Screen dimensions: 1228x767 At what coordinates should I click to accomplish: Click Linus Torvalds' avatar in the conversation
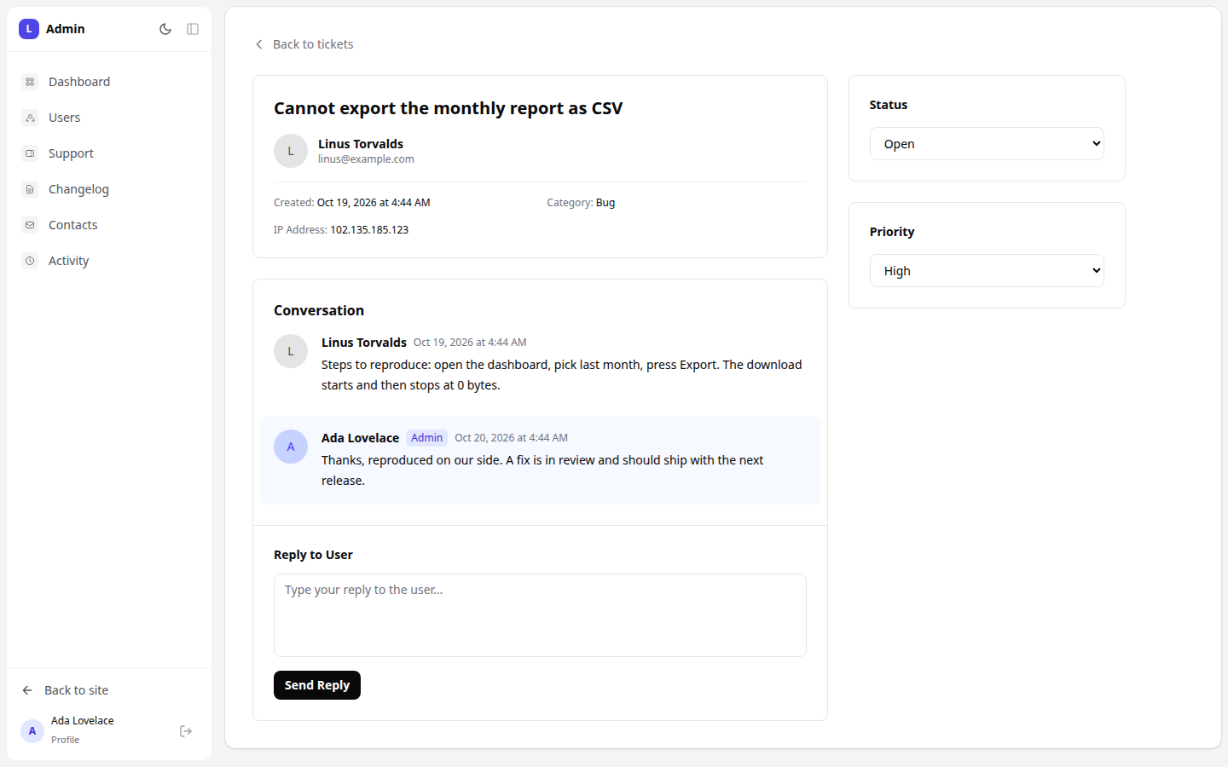coord(291,351)
